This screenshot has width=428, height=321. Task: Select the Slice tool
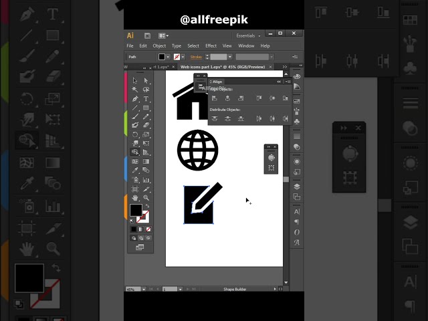click(146, 189)
